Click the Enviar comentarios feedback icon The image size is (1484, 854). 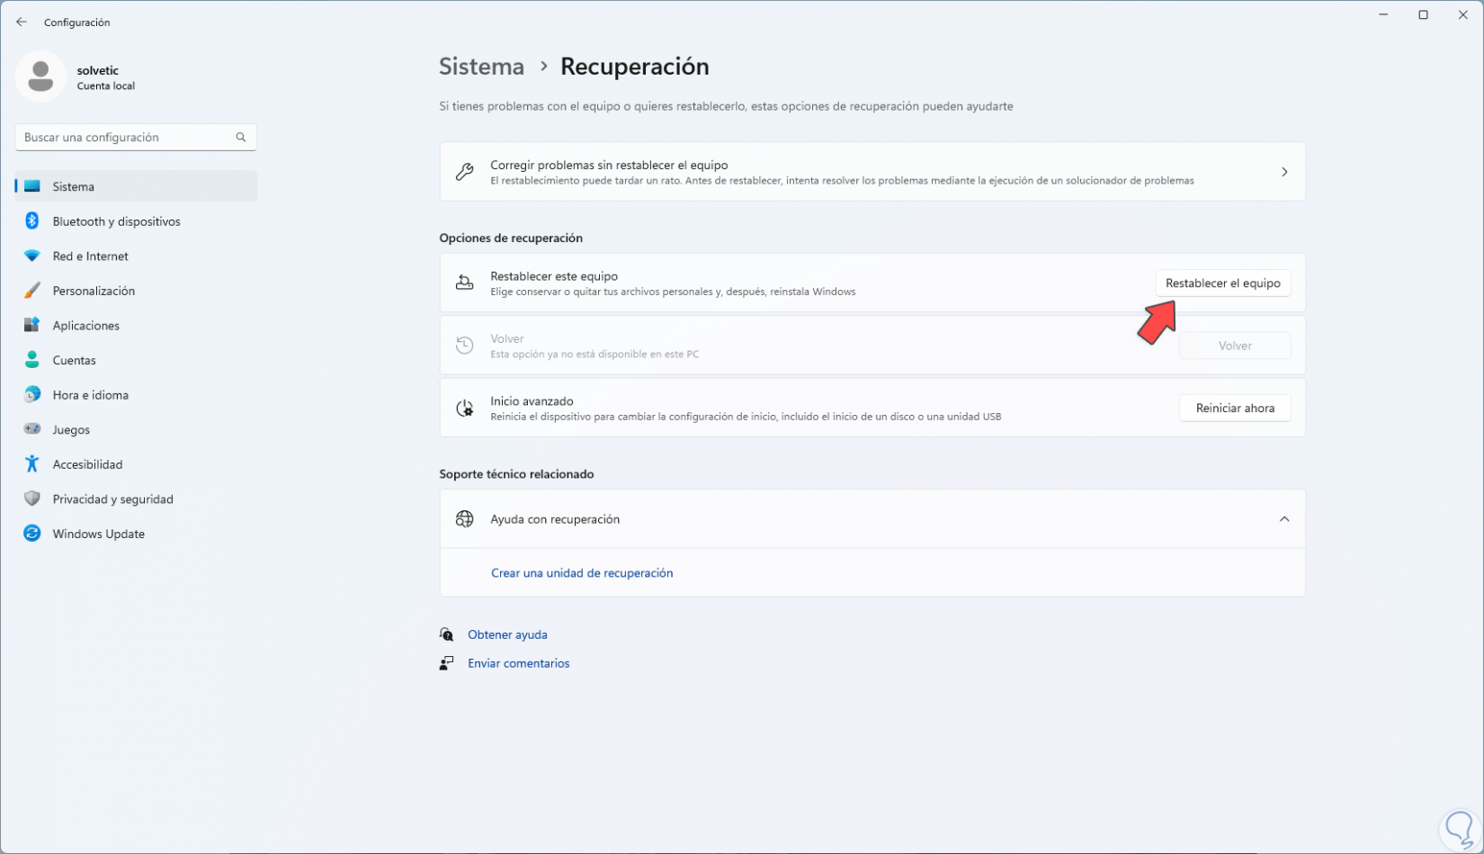click(x=447, y=663)
